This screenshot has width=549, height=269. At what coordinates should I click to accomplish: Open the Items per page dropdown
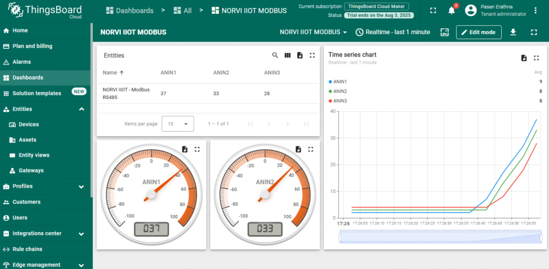(177, 124)
